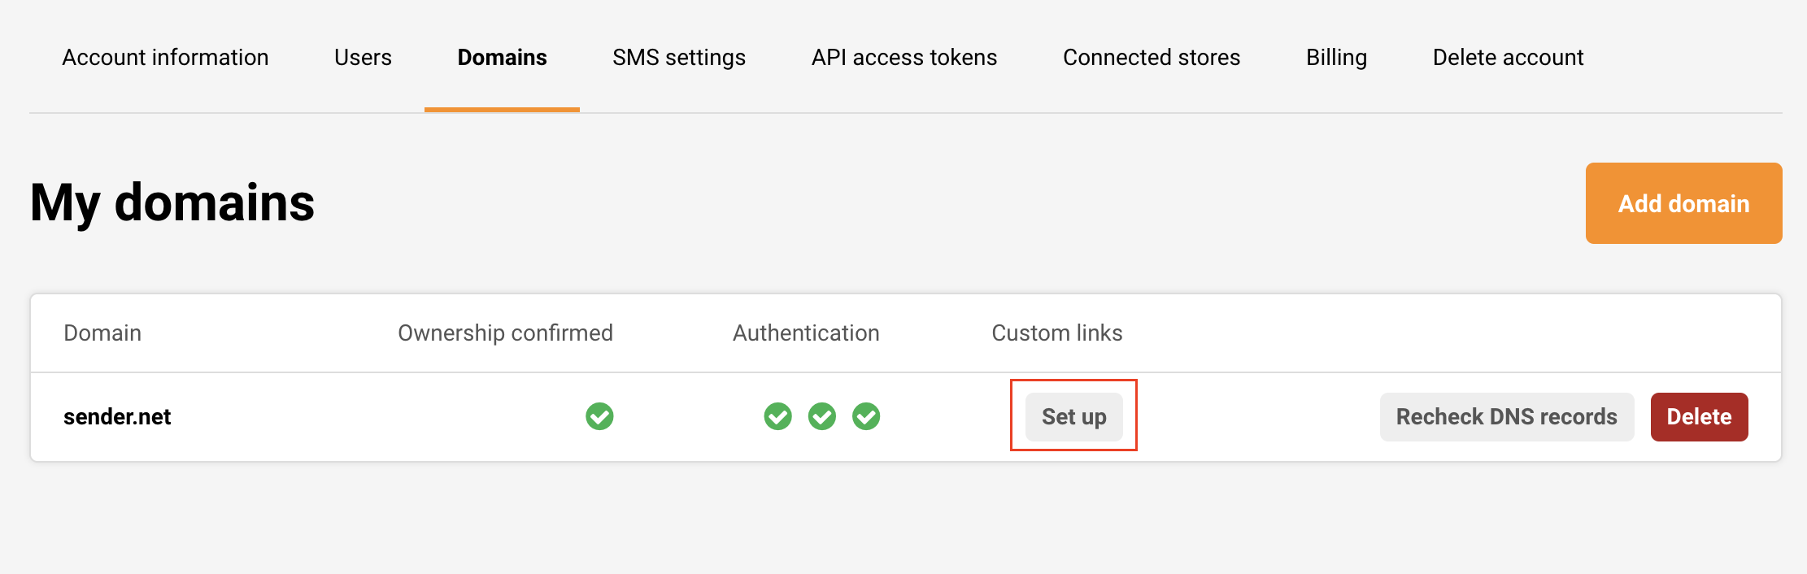
Task: Click the Authentication column header
Action: click(x=805, y=333)
